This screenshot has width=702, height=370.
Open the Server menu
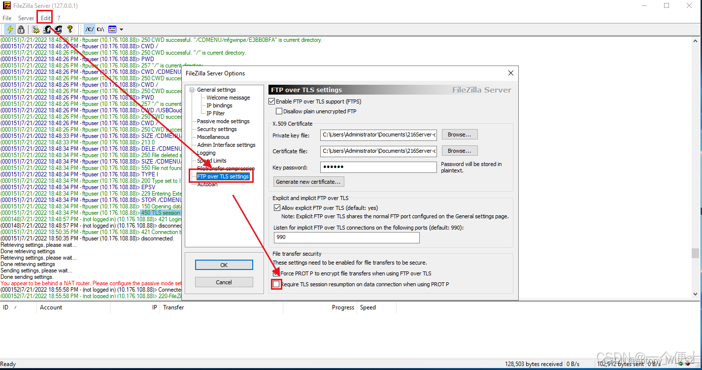26,18
